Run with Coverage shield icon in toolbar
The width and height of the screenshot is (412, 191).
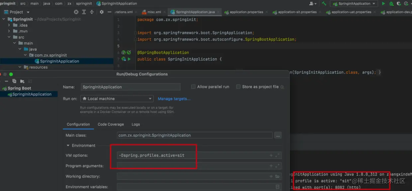(399, 4)
